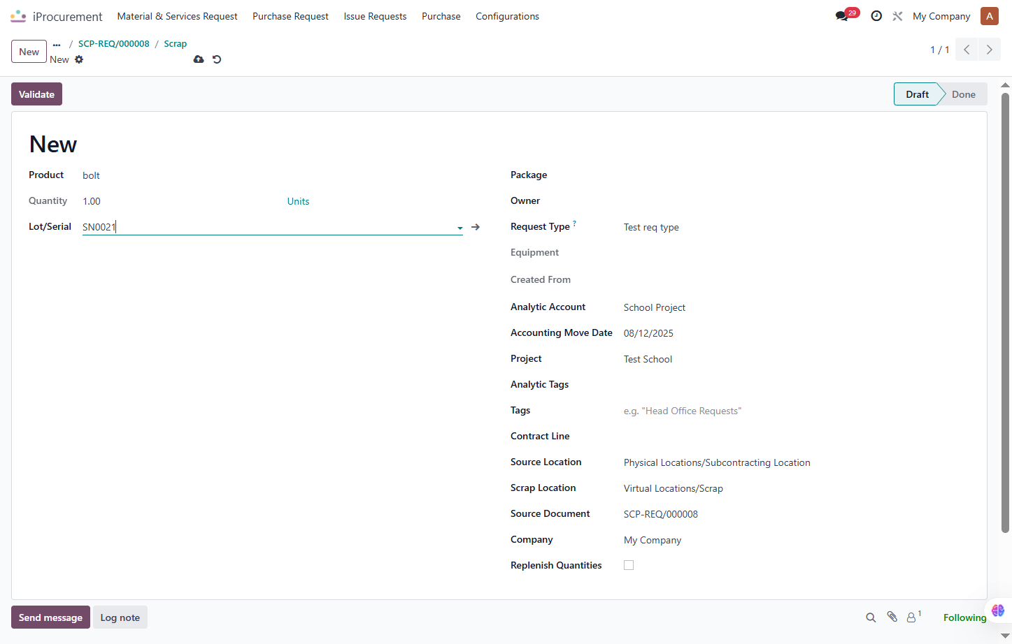Screen dimensions: 1012x644
Task: Select the Done status stage
Action: (x=964, y=94)
